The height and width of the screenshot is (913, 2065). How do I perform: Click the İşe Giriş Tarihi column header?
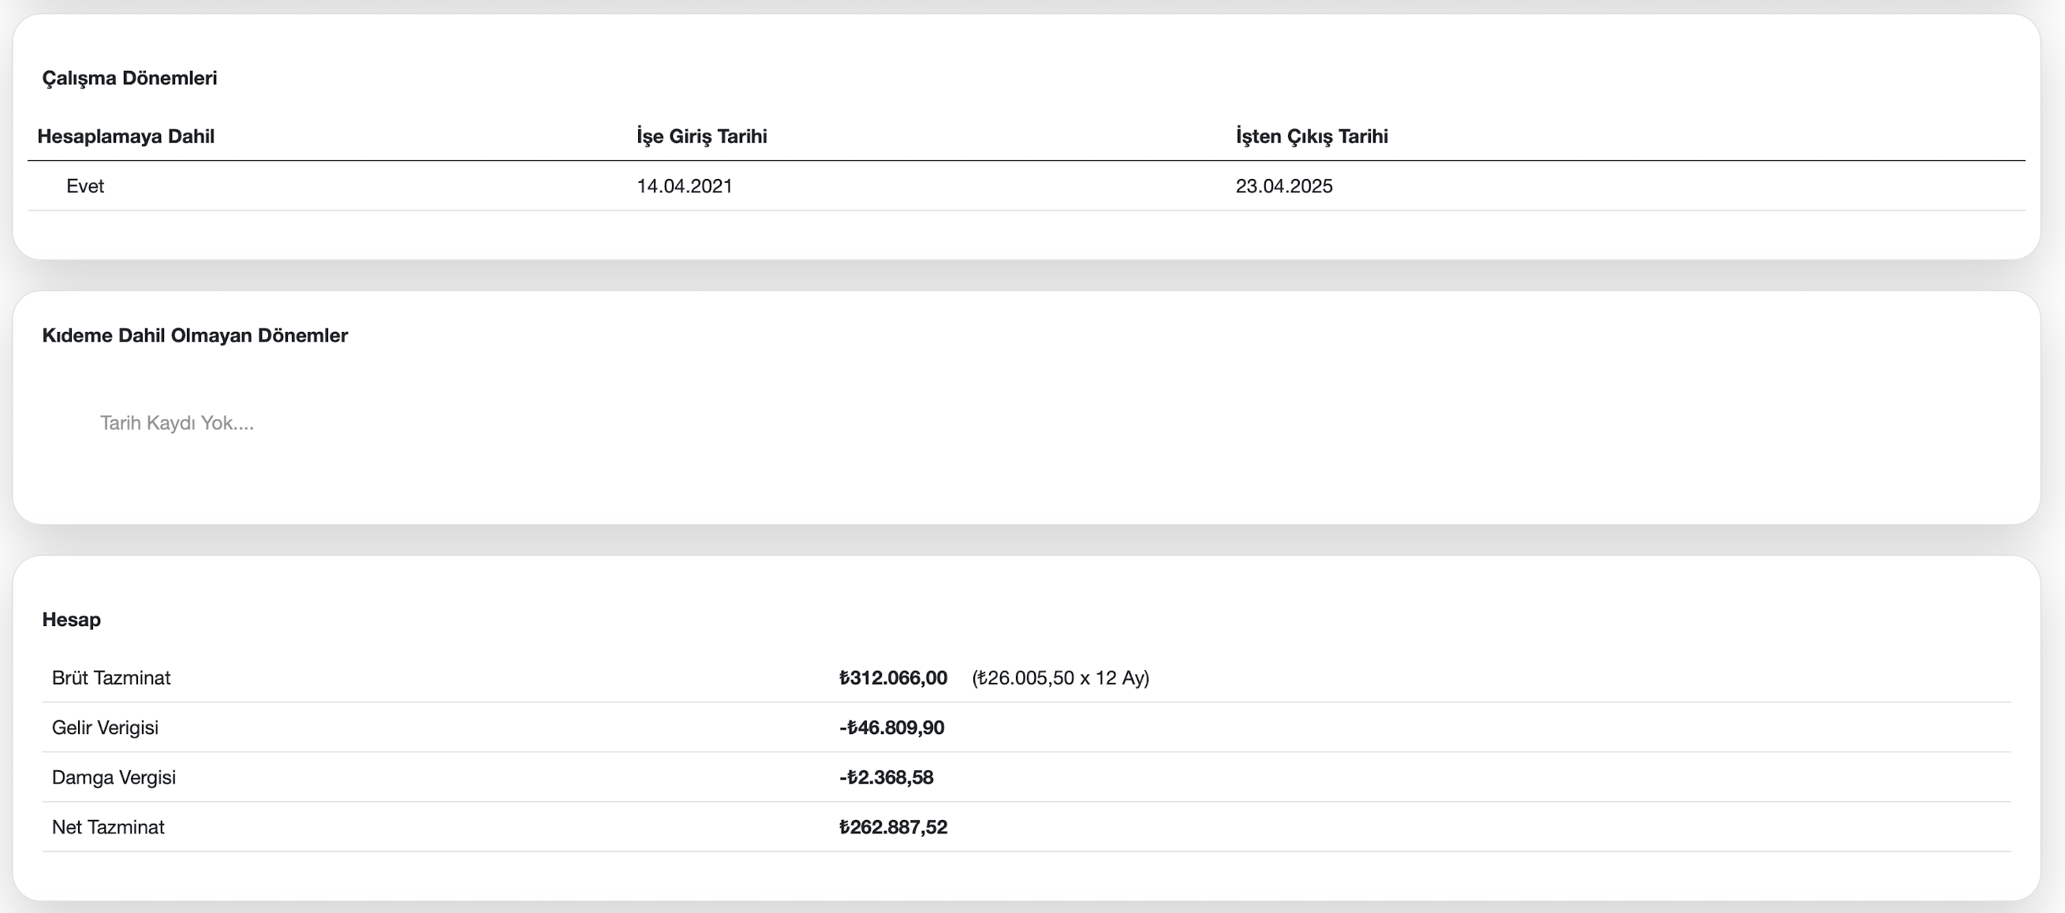tap(701, 136)
